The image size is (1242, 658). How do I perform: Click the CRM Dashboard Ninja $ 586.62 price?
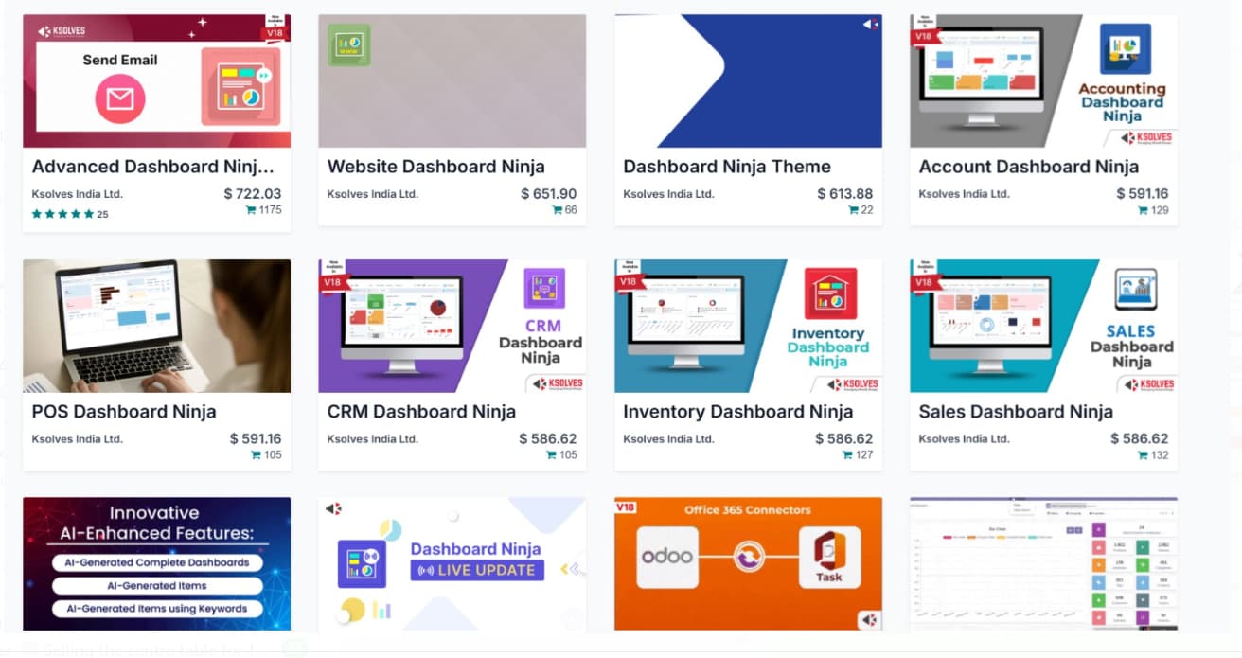tap(548, 439)
